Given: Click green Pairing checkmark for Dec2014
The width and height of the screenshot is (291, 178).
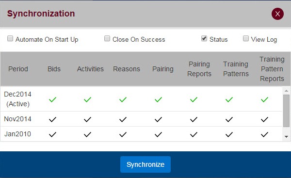Looking at the screenshot, I should pos(158,99).
